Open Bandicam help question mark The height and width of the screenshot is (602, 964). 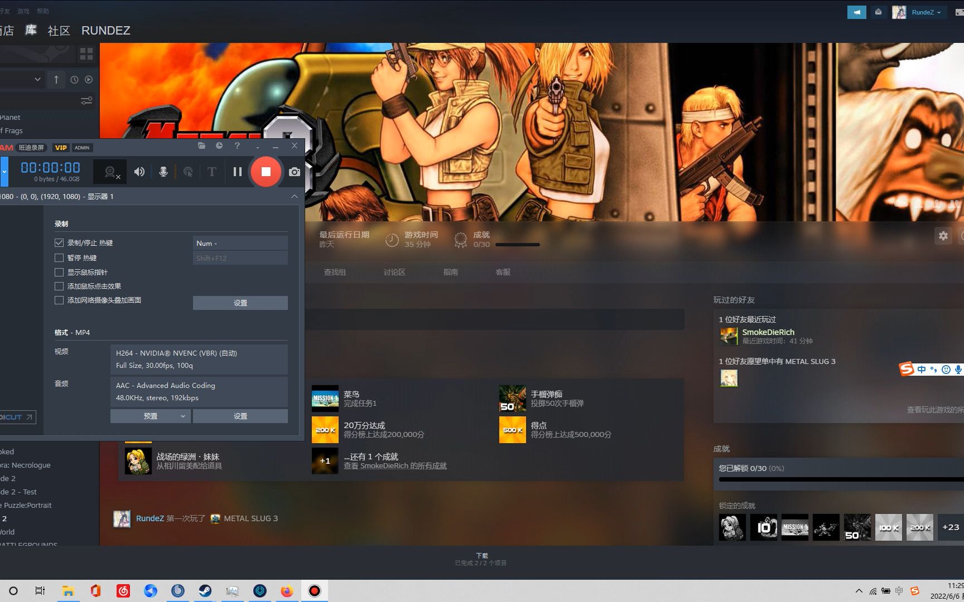click(x=237, y=146)
